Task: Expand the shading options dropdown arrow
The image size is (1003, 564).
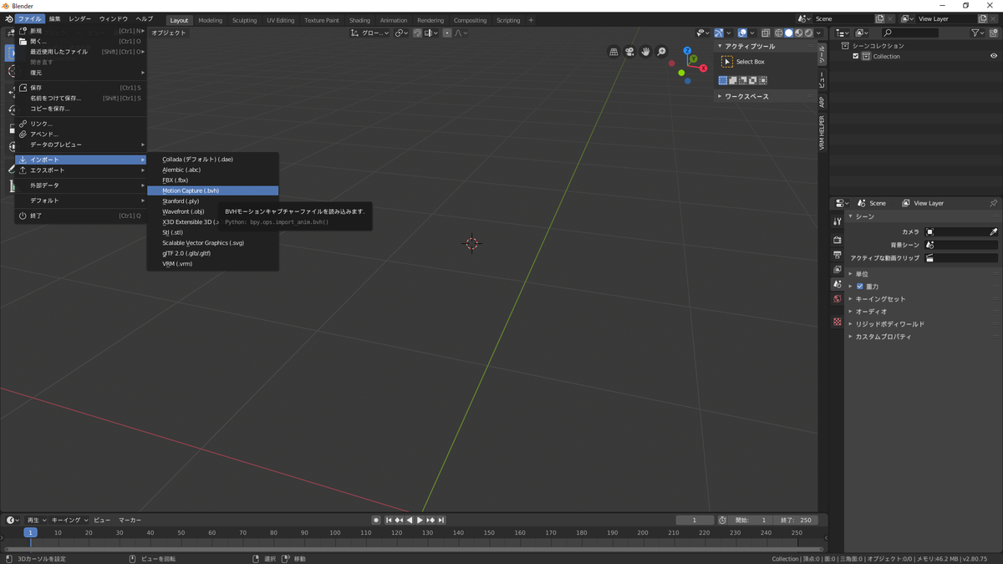Action: click(x=818, y=33)
